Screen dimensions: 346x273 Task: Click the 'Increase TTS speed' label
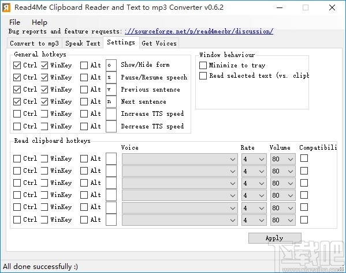coord(152,113)
